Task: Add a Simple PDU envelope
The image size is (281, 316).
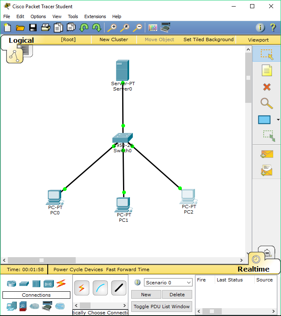Action: [267, 154]
